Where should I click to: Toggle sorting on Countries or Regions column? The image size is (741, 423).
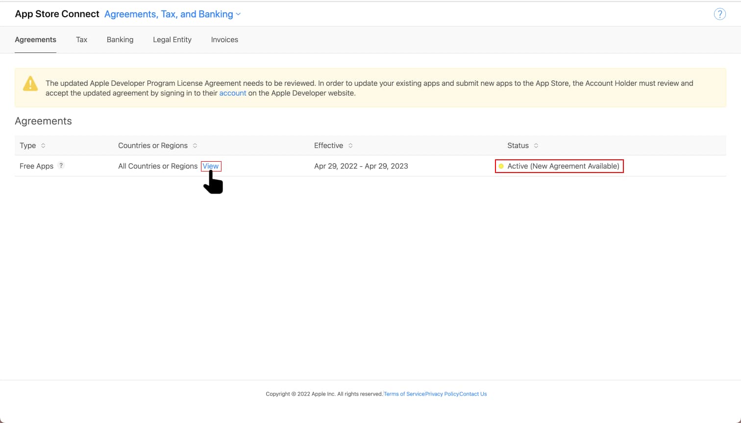coord(195,145)
